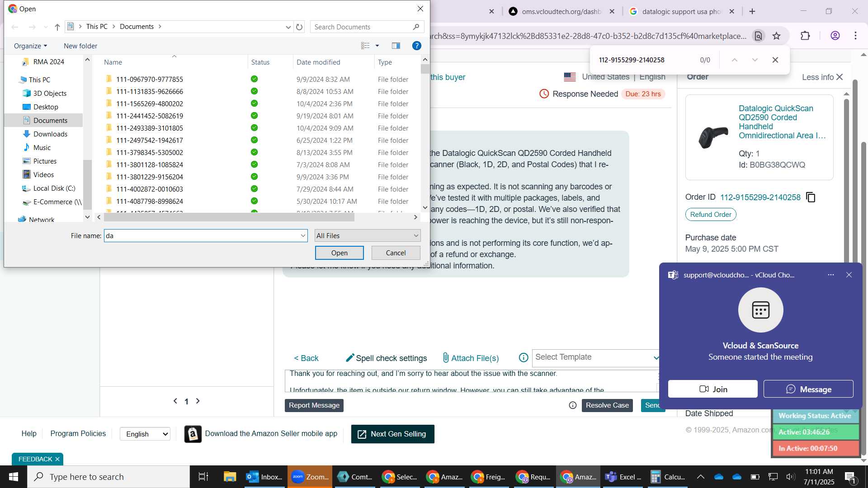Open the Select Template dropdown
Viewport: 868px width, 488px height.
point(596,357)
